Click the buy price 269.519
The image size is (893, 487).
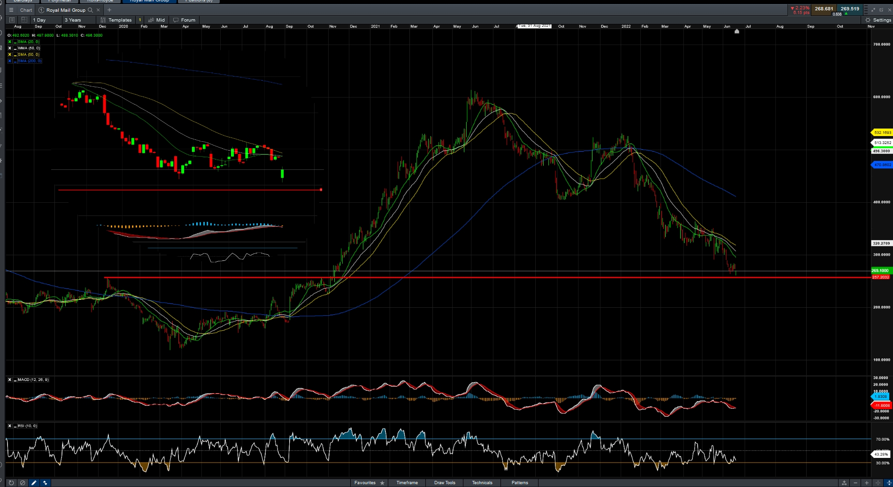point(850,9)
